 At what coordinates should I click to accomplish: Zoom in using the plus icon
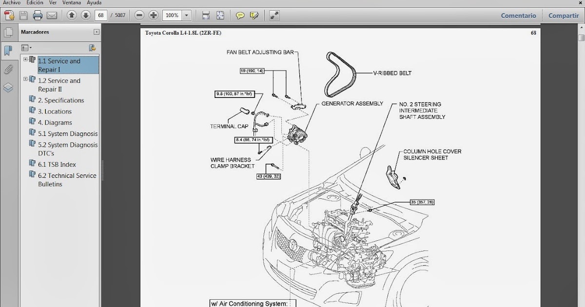pyautogui.click(x=153, y=15)
